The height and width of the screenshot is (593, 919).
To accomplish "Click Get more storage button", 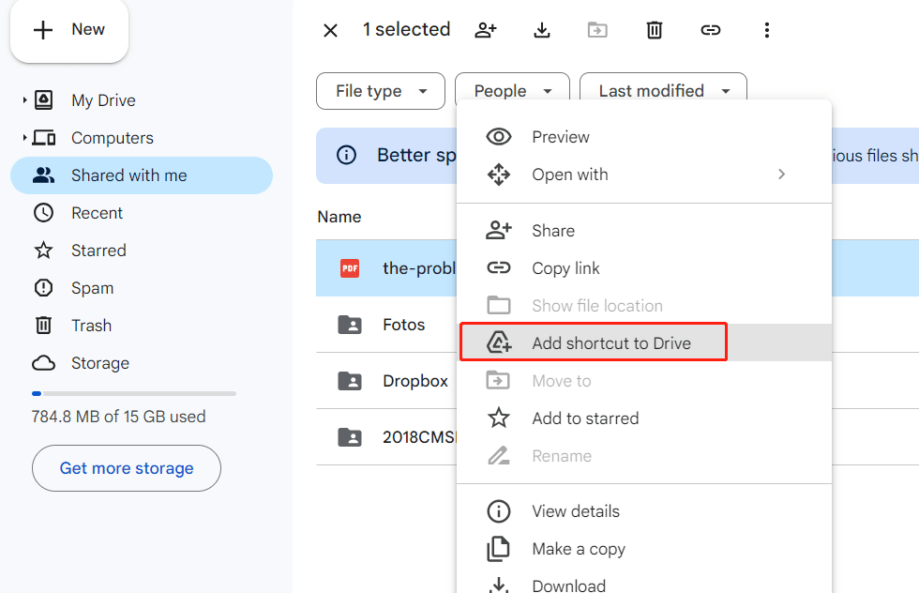I will (127, 468).
